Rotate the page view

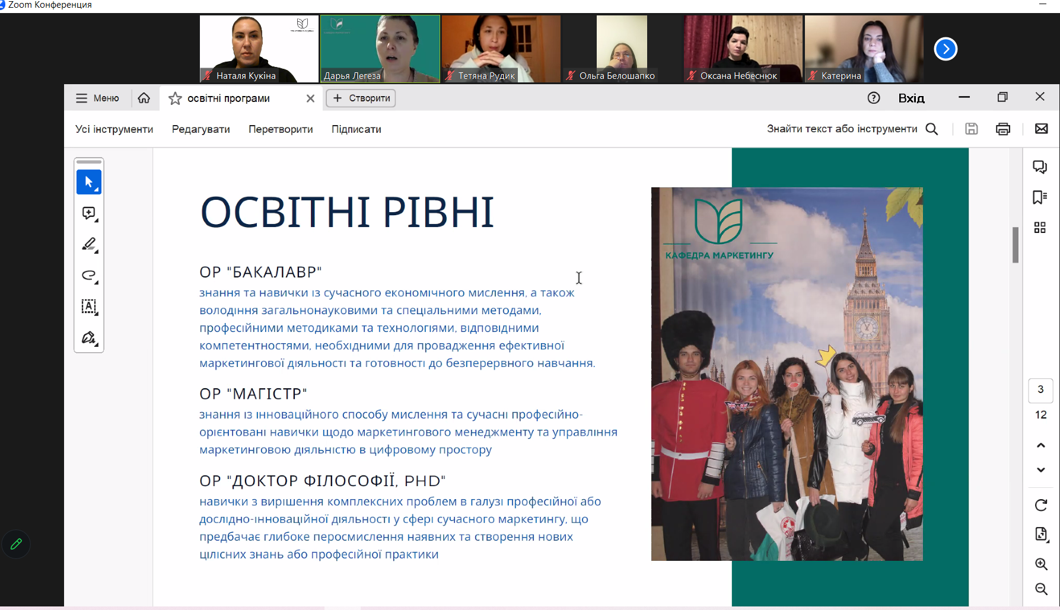click(1040, 505)
